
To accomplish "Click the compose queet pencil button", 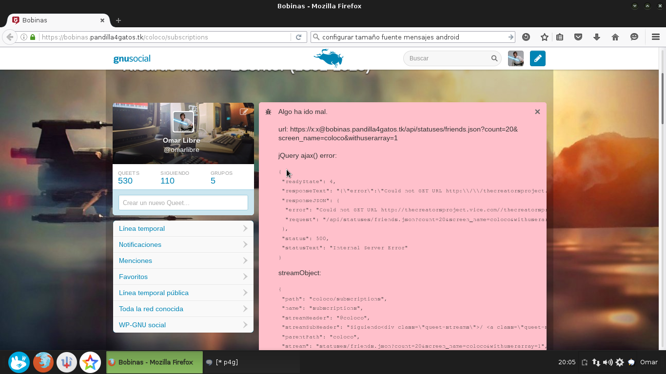I will [x=538, y=58].
